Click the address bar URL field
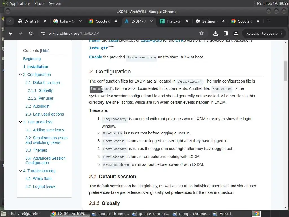289x217 pixels. (122, 33)
